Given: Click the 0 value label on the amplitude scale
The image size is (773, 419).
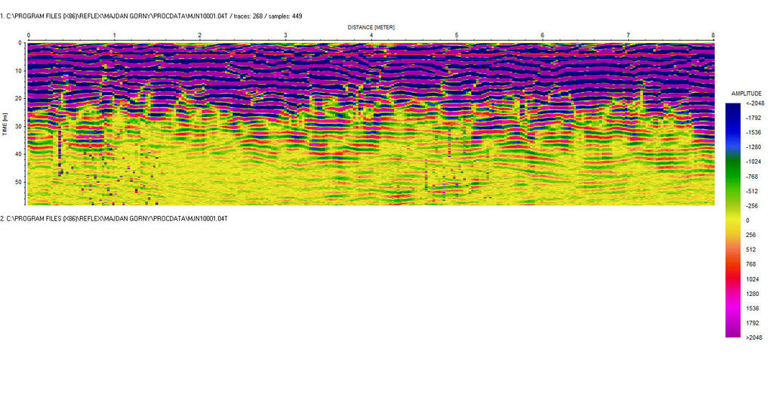Looking at the screenshot, I should (747, 220).
